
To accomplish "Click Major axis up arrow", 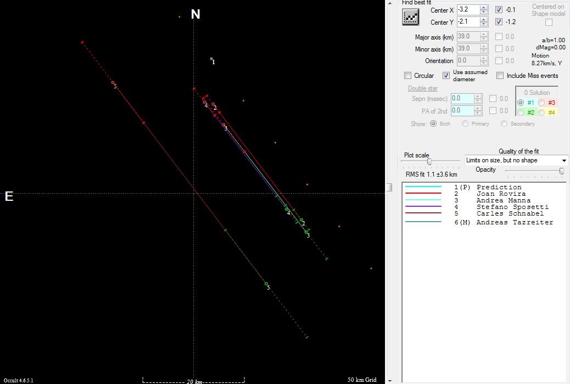I will point(483,35).
